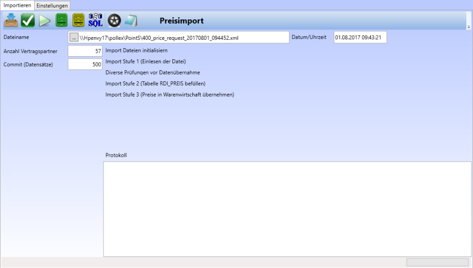Click the Commit (Datensätze) value field
The height and width of the screenshot is (268, 473).
85,65
